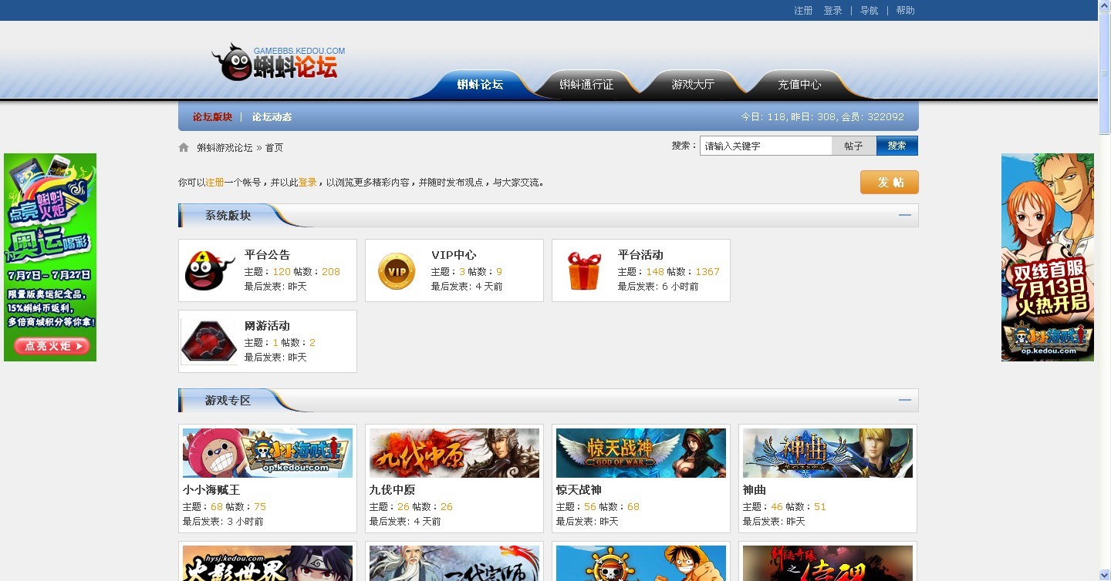This screenshot has width=1111, height=581.
Task: Open the 小小海贼王 game banner
Action: (268, 453)
